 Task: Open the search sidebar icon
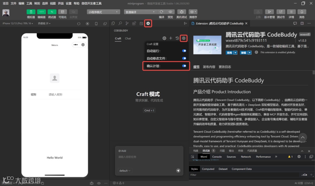(120, 24)
